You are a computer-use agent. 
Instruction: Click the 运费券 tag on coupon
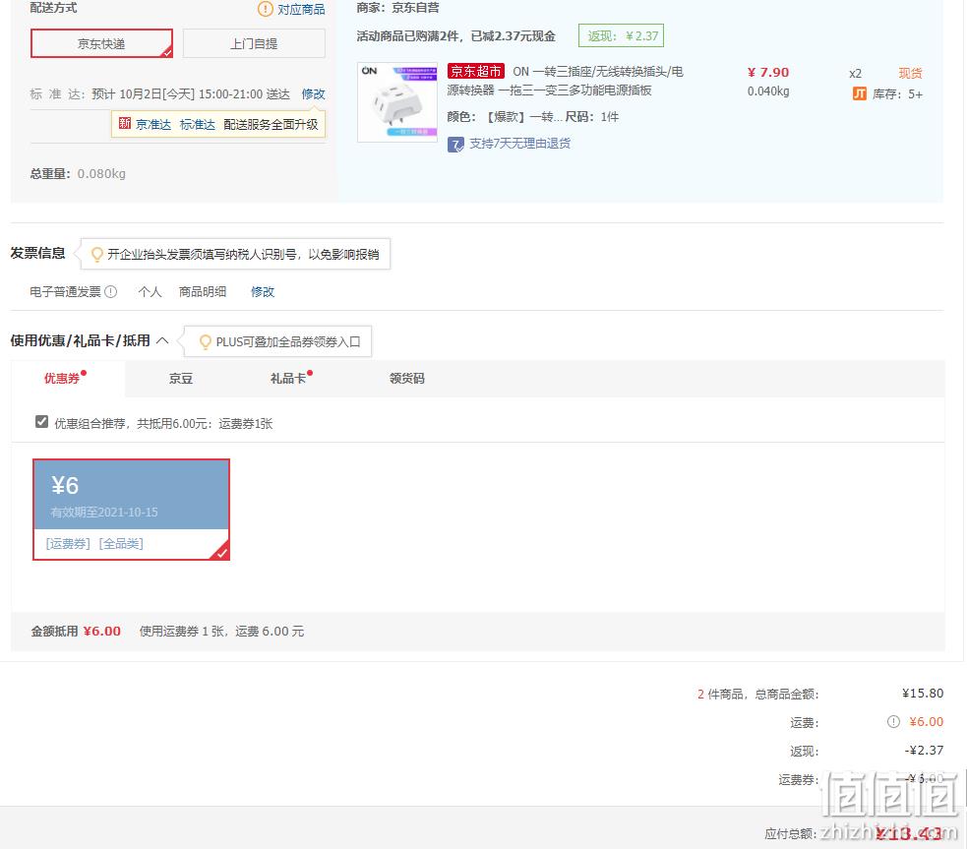coord(68,543)
